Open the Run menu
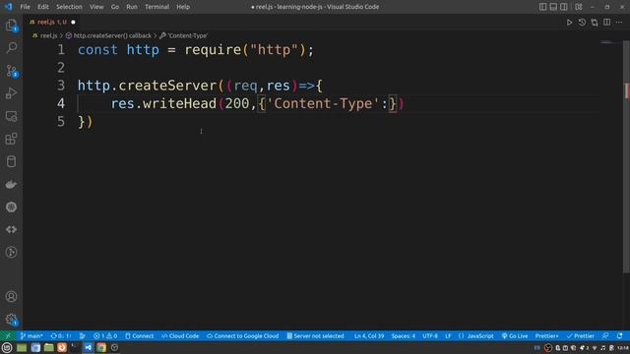The image size is (630, 354). tap(132, 7)
